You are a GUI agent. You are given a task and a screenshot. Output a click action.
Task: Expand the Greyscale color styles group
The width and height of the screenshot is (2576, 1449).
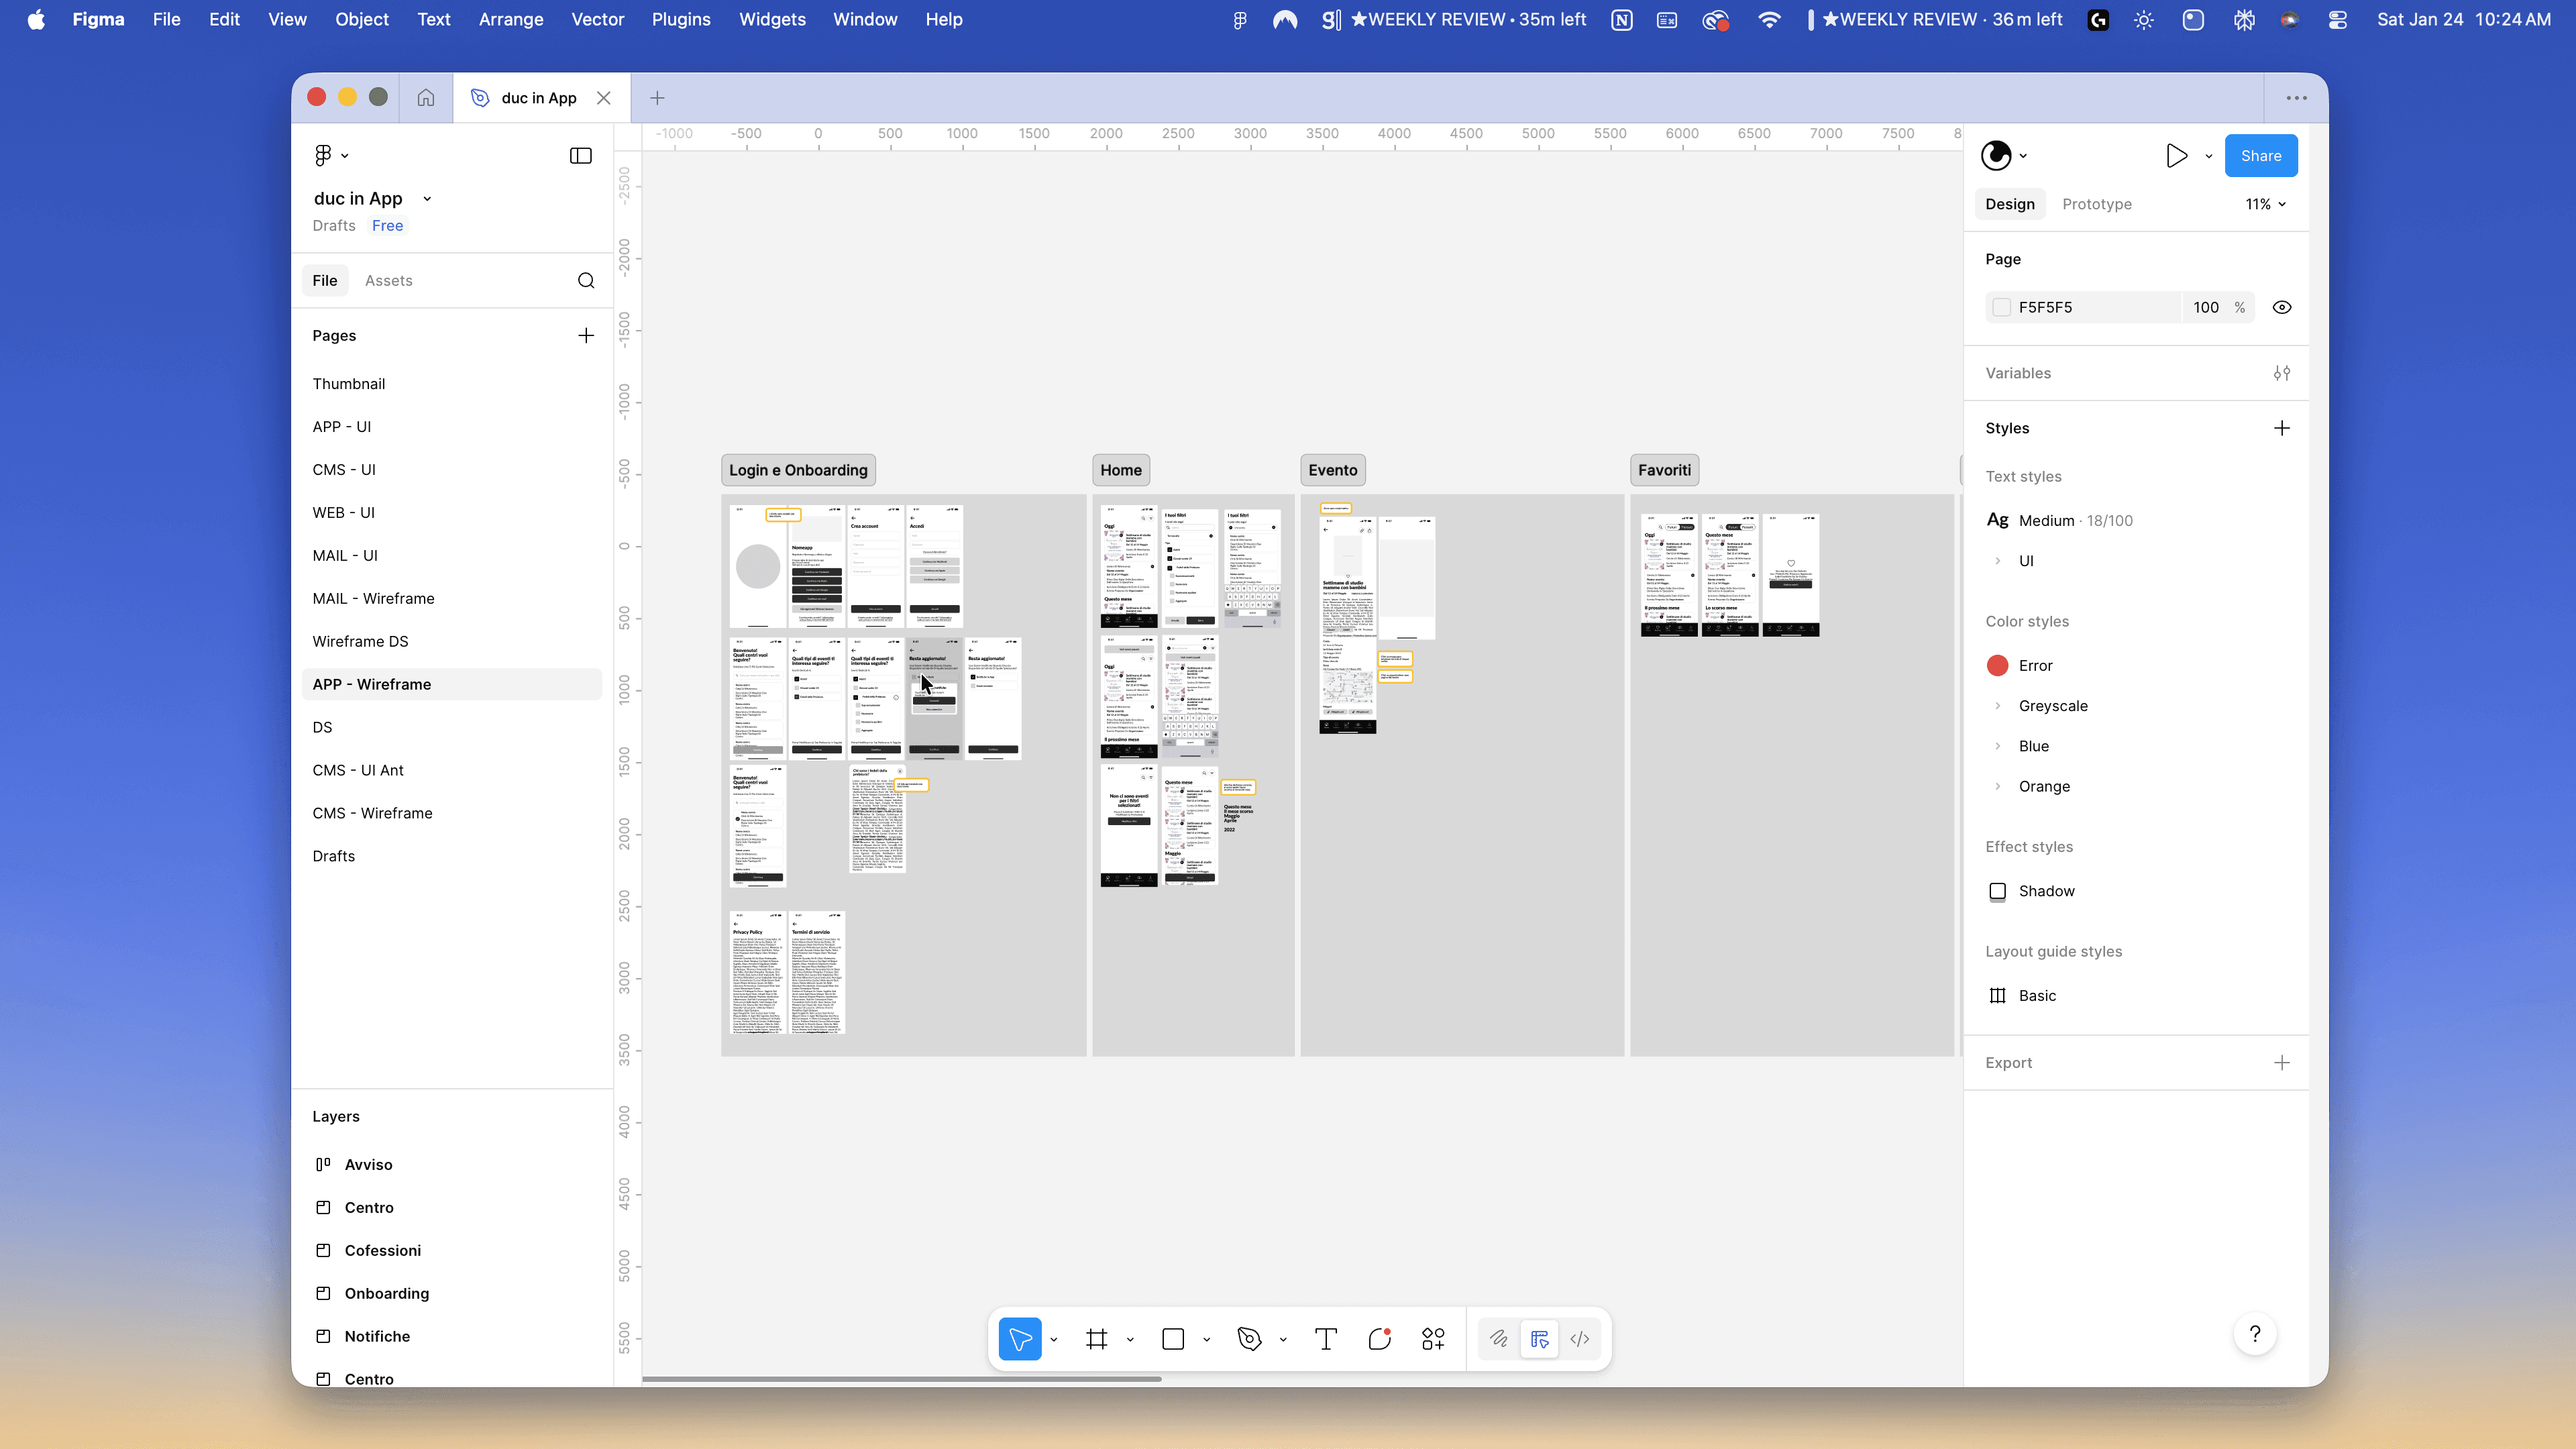point(1998,706)
